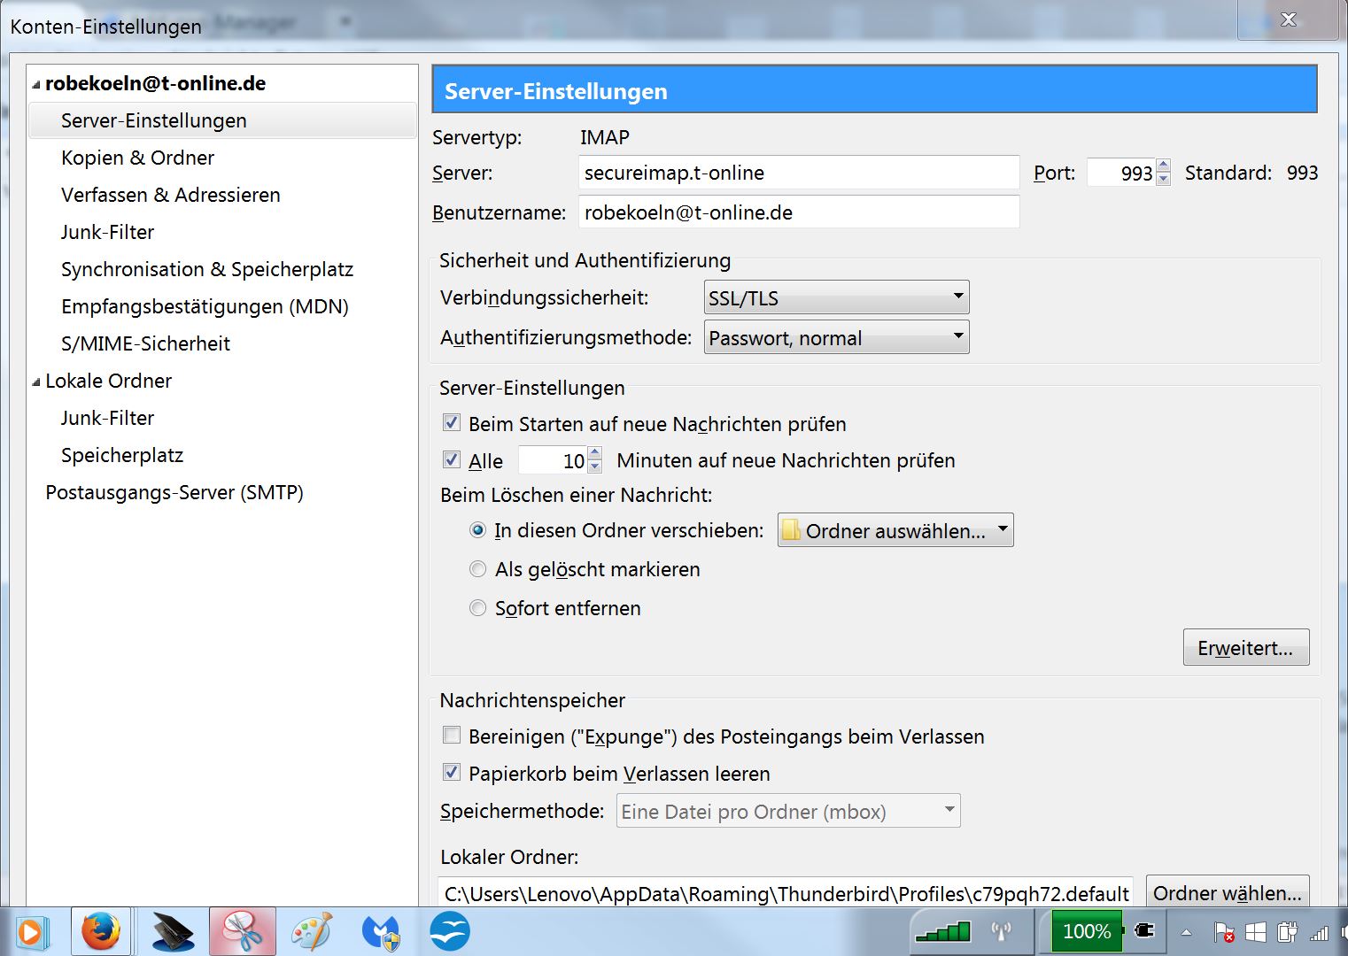The image size is (1348, 956).
Task: Click the power plug icon in the taskbar
Action: [1143, 930]
